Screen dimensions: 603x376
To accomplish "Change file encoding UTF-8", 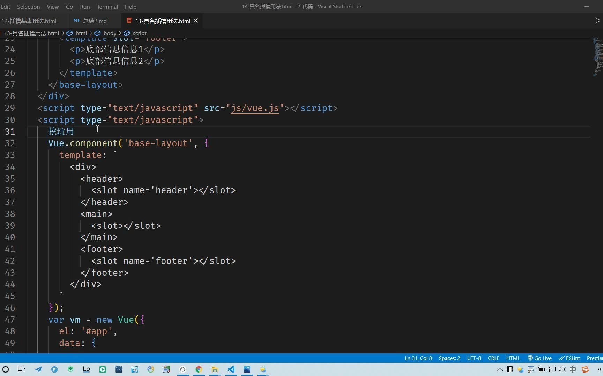I will click(x=474, y=358).
